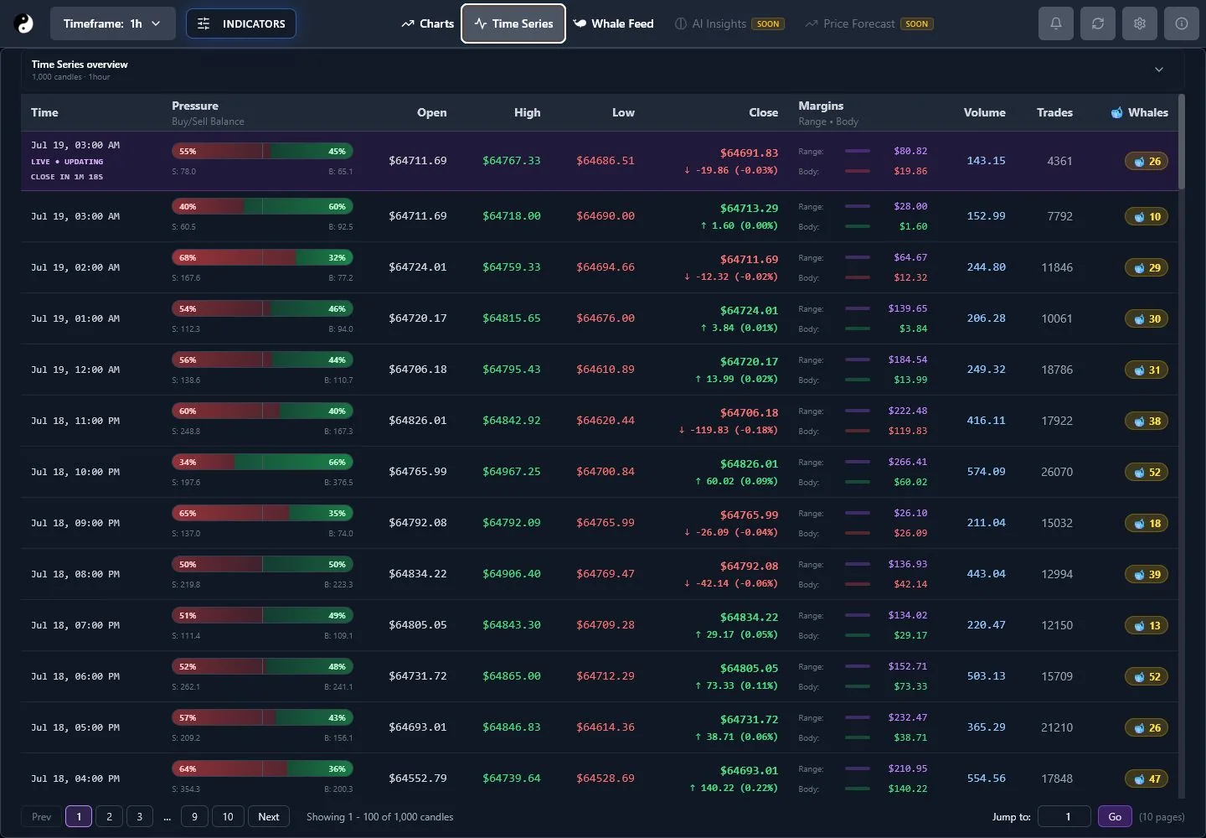Click the Time column header
The height and width of the screenshot is (838, 1206).
pyautogui.click(x=44, y=112)
